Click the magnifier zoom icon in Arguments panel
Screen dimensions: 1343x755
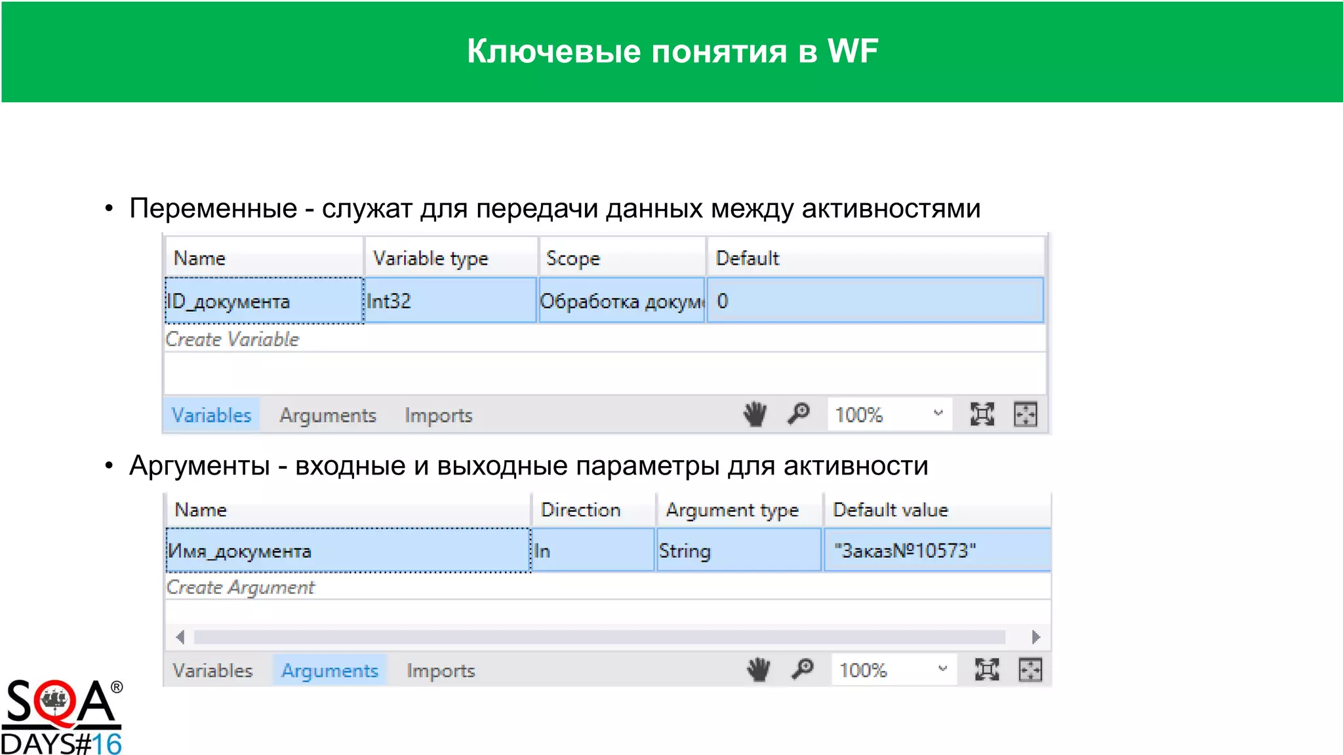coord(802,670)
